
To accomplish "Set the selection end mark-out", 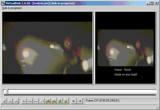I will click(x=80, y=101).
